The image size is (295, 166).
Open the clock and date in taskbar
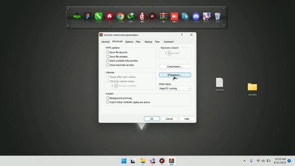pos(280,161)
